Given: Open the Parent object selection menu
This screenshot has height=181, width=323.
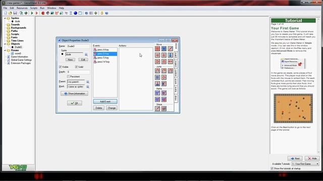Looking at the screenshot, I should point(88,82).
